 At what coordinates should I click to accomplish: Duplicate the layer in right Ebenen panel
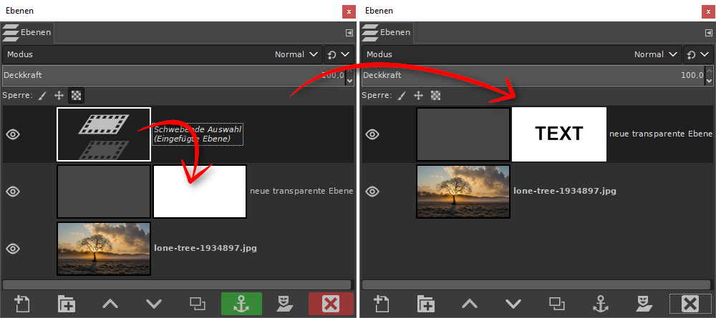556,304
